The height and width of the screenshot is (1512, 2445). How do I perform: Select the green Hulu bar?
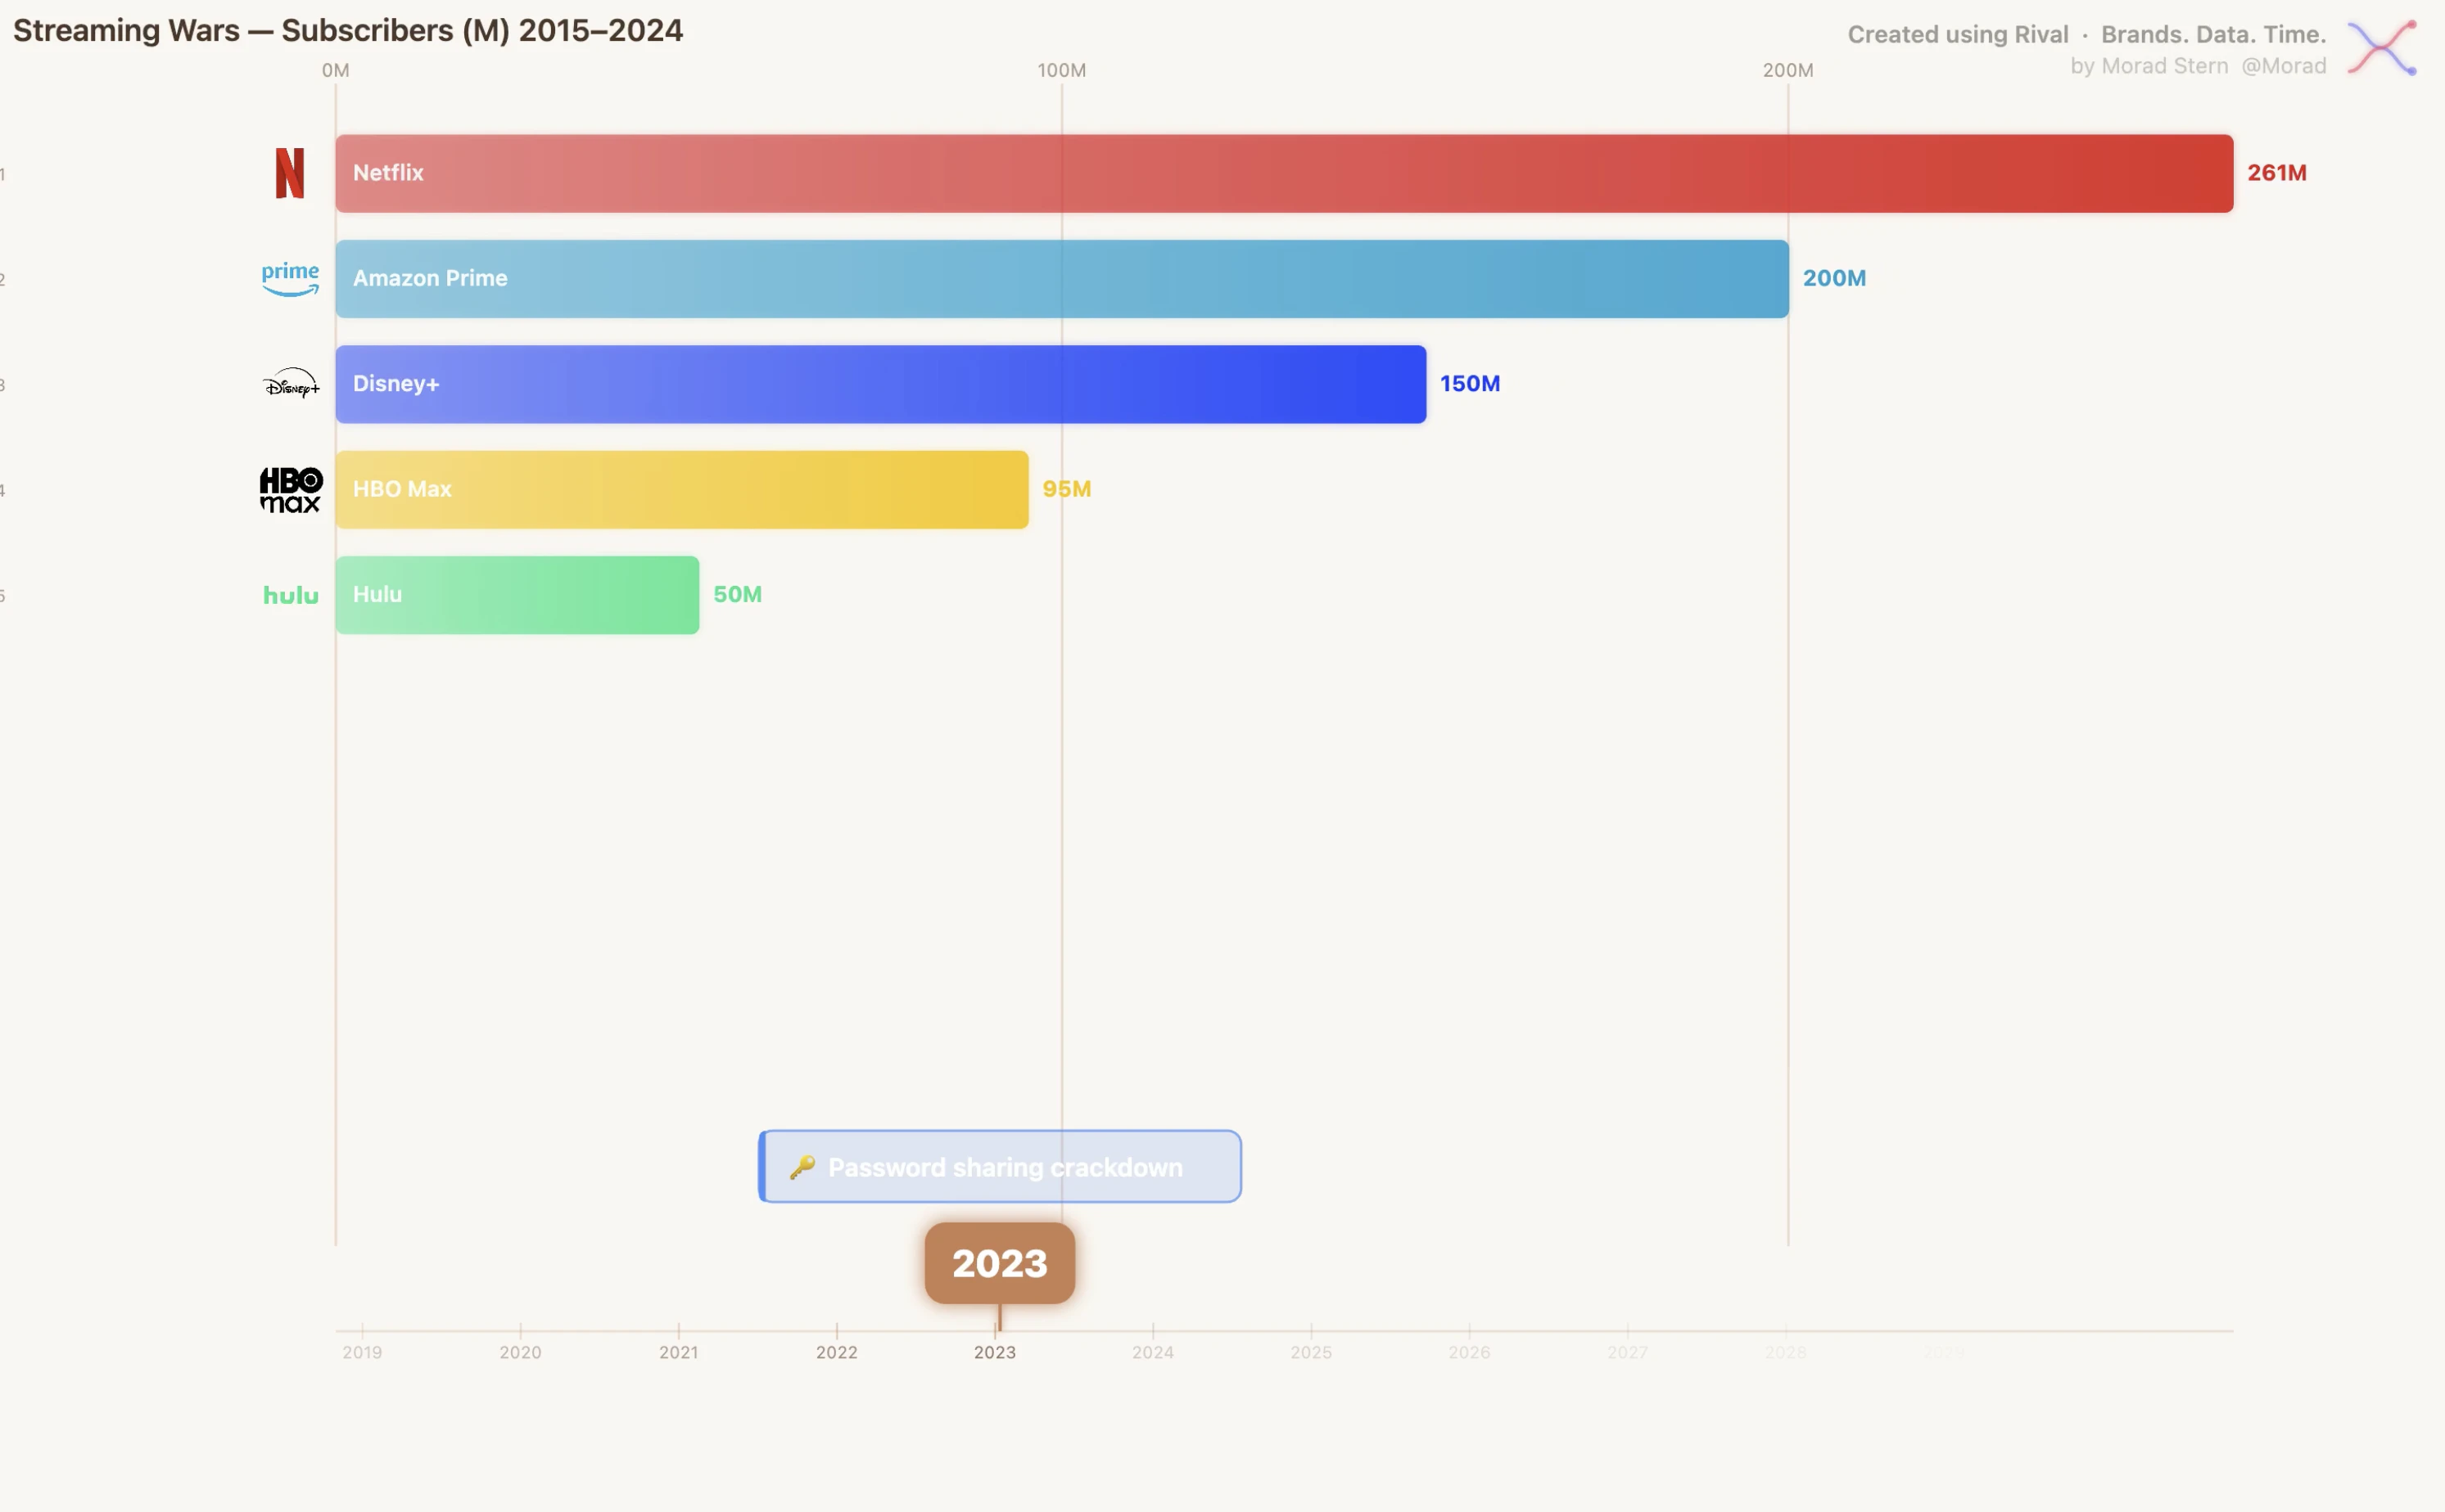click(517, 595)
